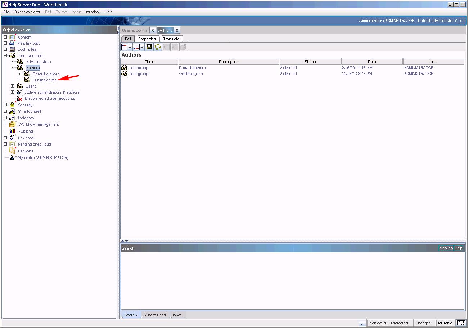Expand the Content tree node
The height and width of the screenshot is (328, 468).
pyautogui.click(x=5, y=37)
